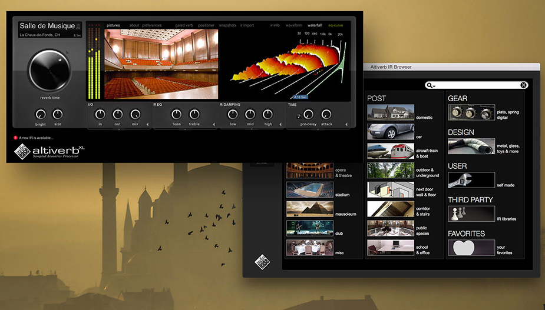Select the school & office thumbnail
This screenshot has height=310, width=545.
[x=391, y=248]
